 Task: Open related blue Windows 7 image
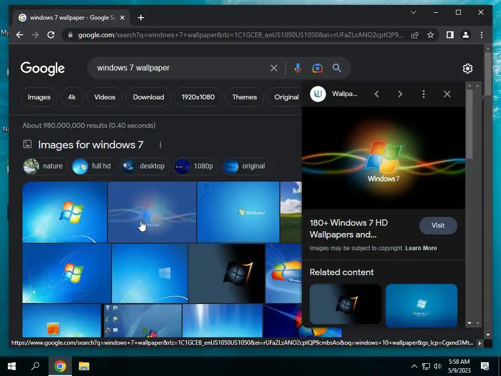421,305
